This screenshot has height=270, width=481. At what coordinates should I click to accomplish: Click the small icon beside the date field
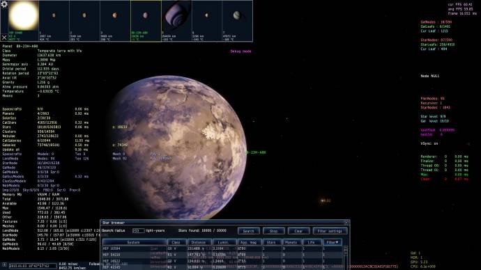pos(4,265)
